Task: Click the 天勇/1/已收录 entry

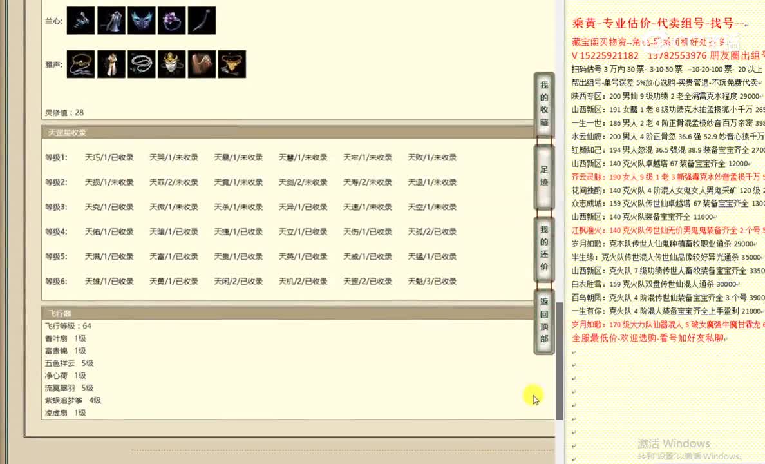Action: click(x=174, y=282)
